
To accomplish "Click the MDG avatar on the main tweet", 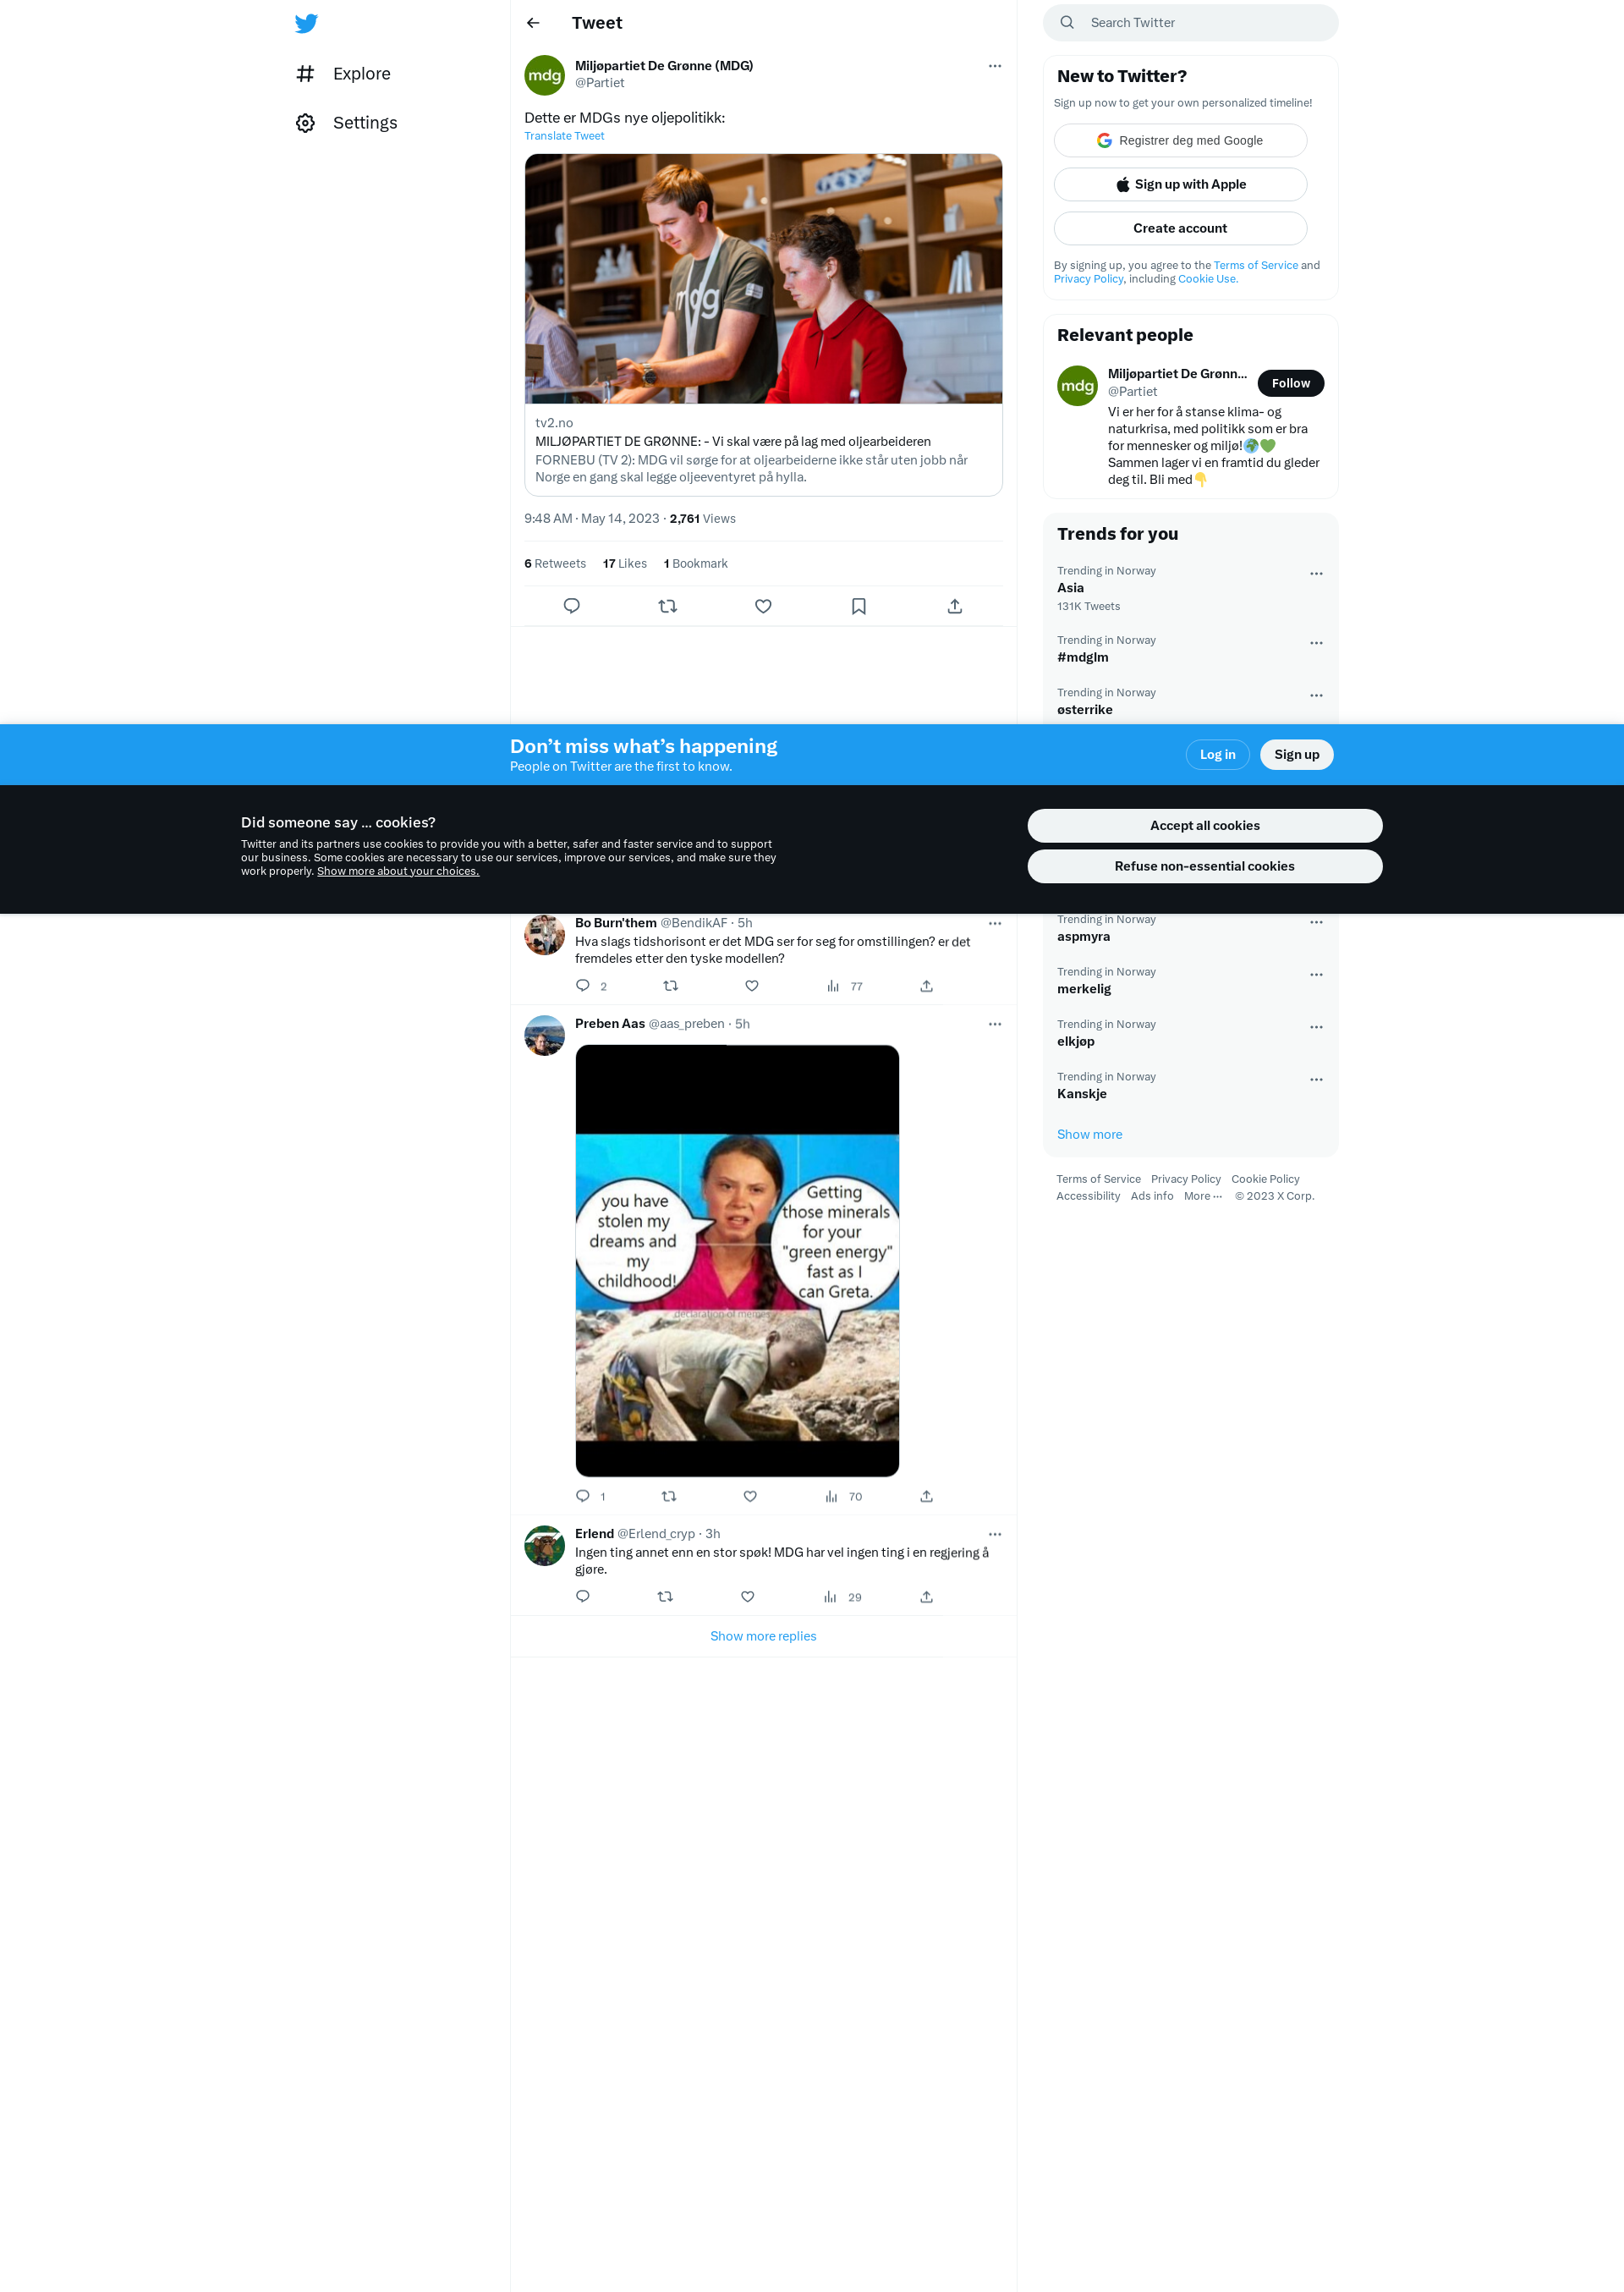I will [544, 75].
